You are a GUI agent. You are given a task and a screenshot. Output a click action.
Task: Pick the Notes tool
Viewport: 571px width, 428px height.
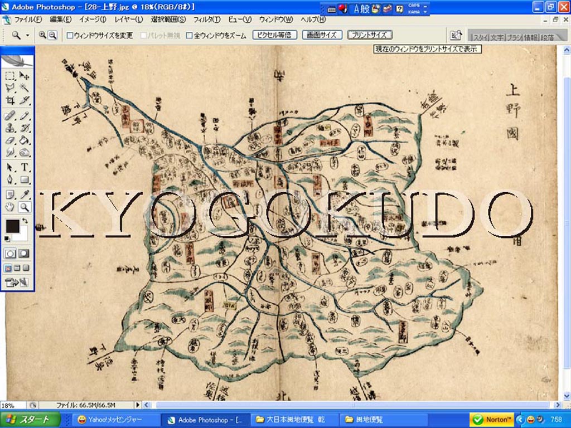(x=10, y=195)
